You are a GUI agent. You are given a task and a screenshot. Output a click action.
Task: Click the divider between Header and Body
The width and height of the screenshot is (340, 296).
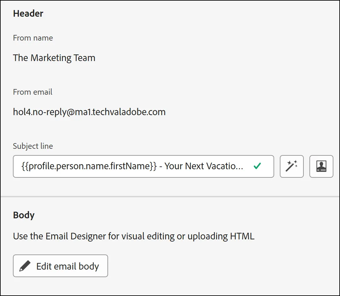pyautogui.click(x=170, y=197)
